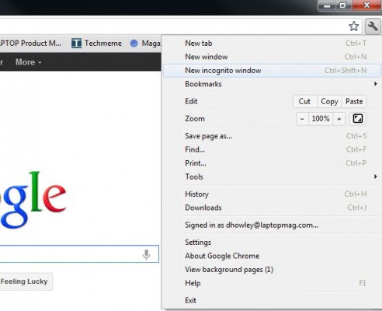Screen dimensions: 382x311
Task: Click the Cut button
Action: coord(304,101)
